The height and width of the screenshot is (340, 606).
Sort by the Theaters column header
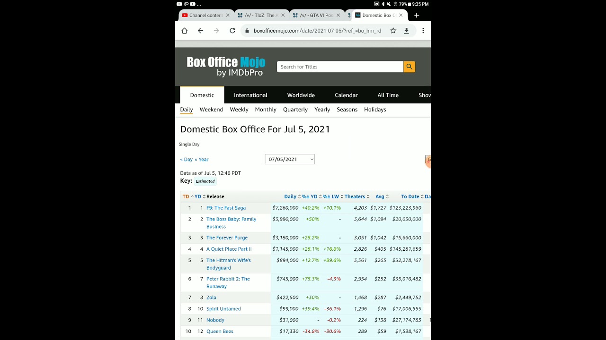point(357,196)
